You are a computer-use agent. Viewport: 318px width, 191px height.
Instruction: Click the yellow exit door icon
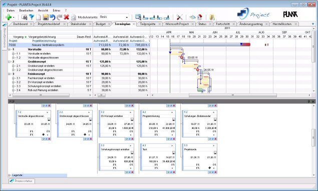[x=212, y=17]
